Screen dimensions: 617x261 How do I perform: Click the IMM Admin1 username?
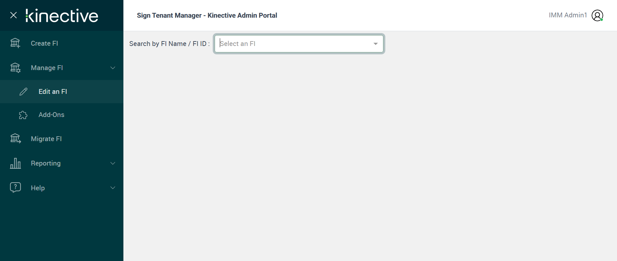[568, 15]
